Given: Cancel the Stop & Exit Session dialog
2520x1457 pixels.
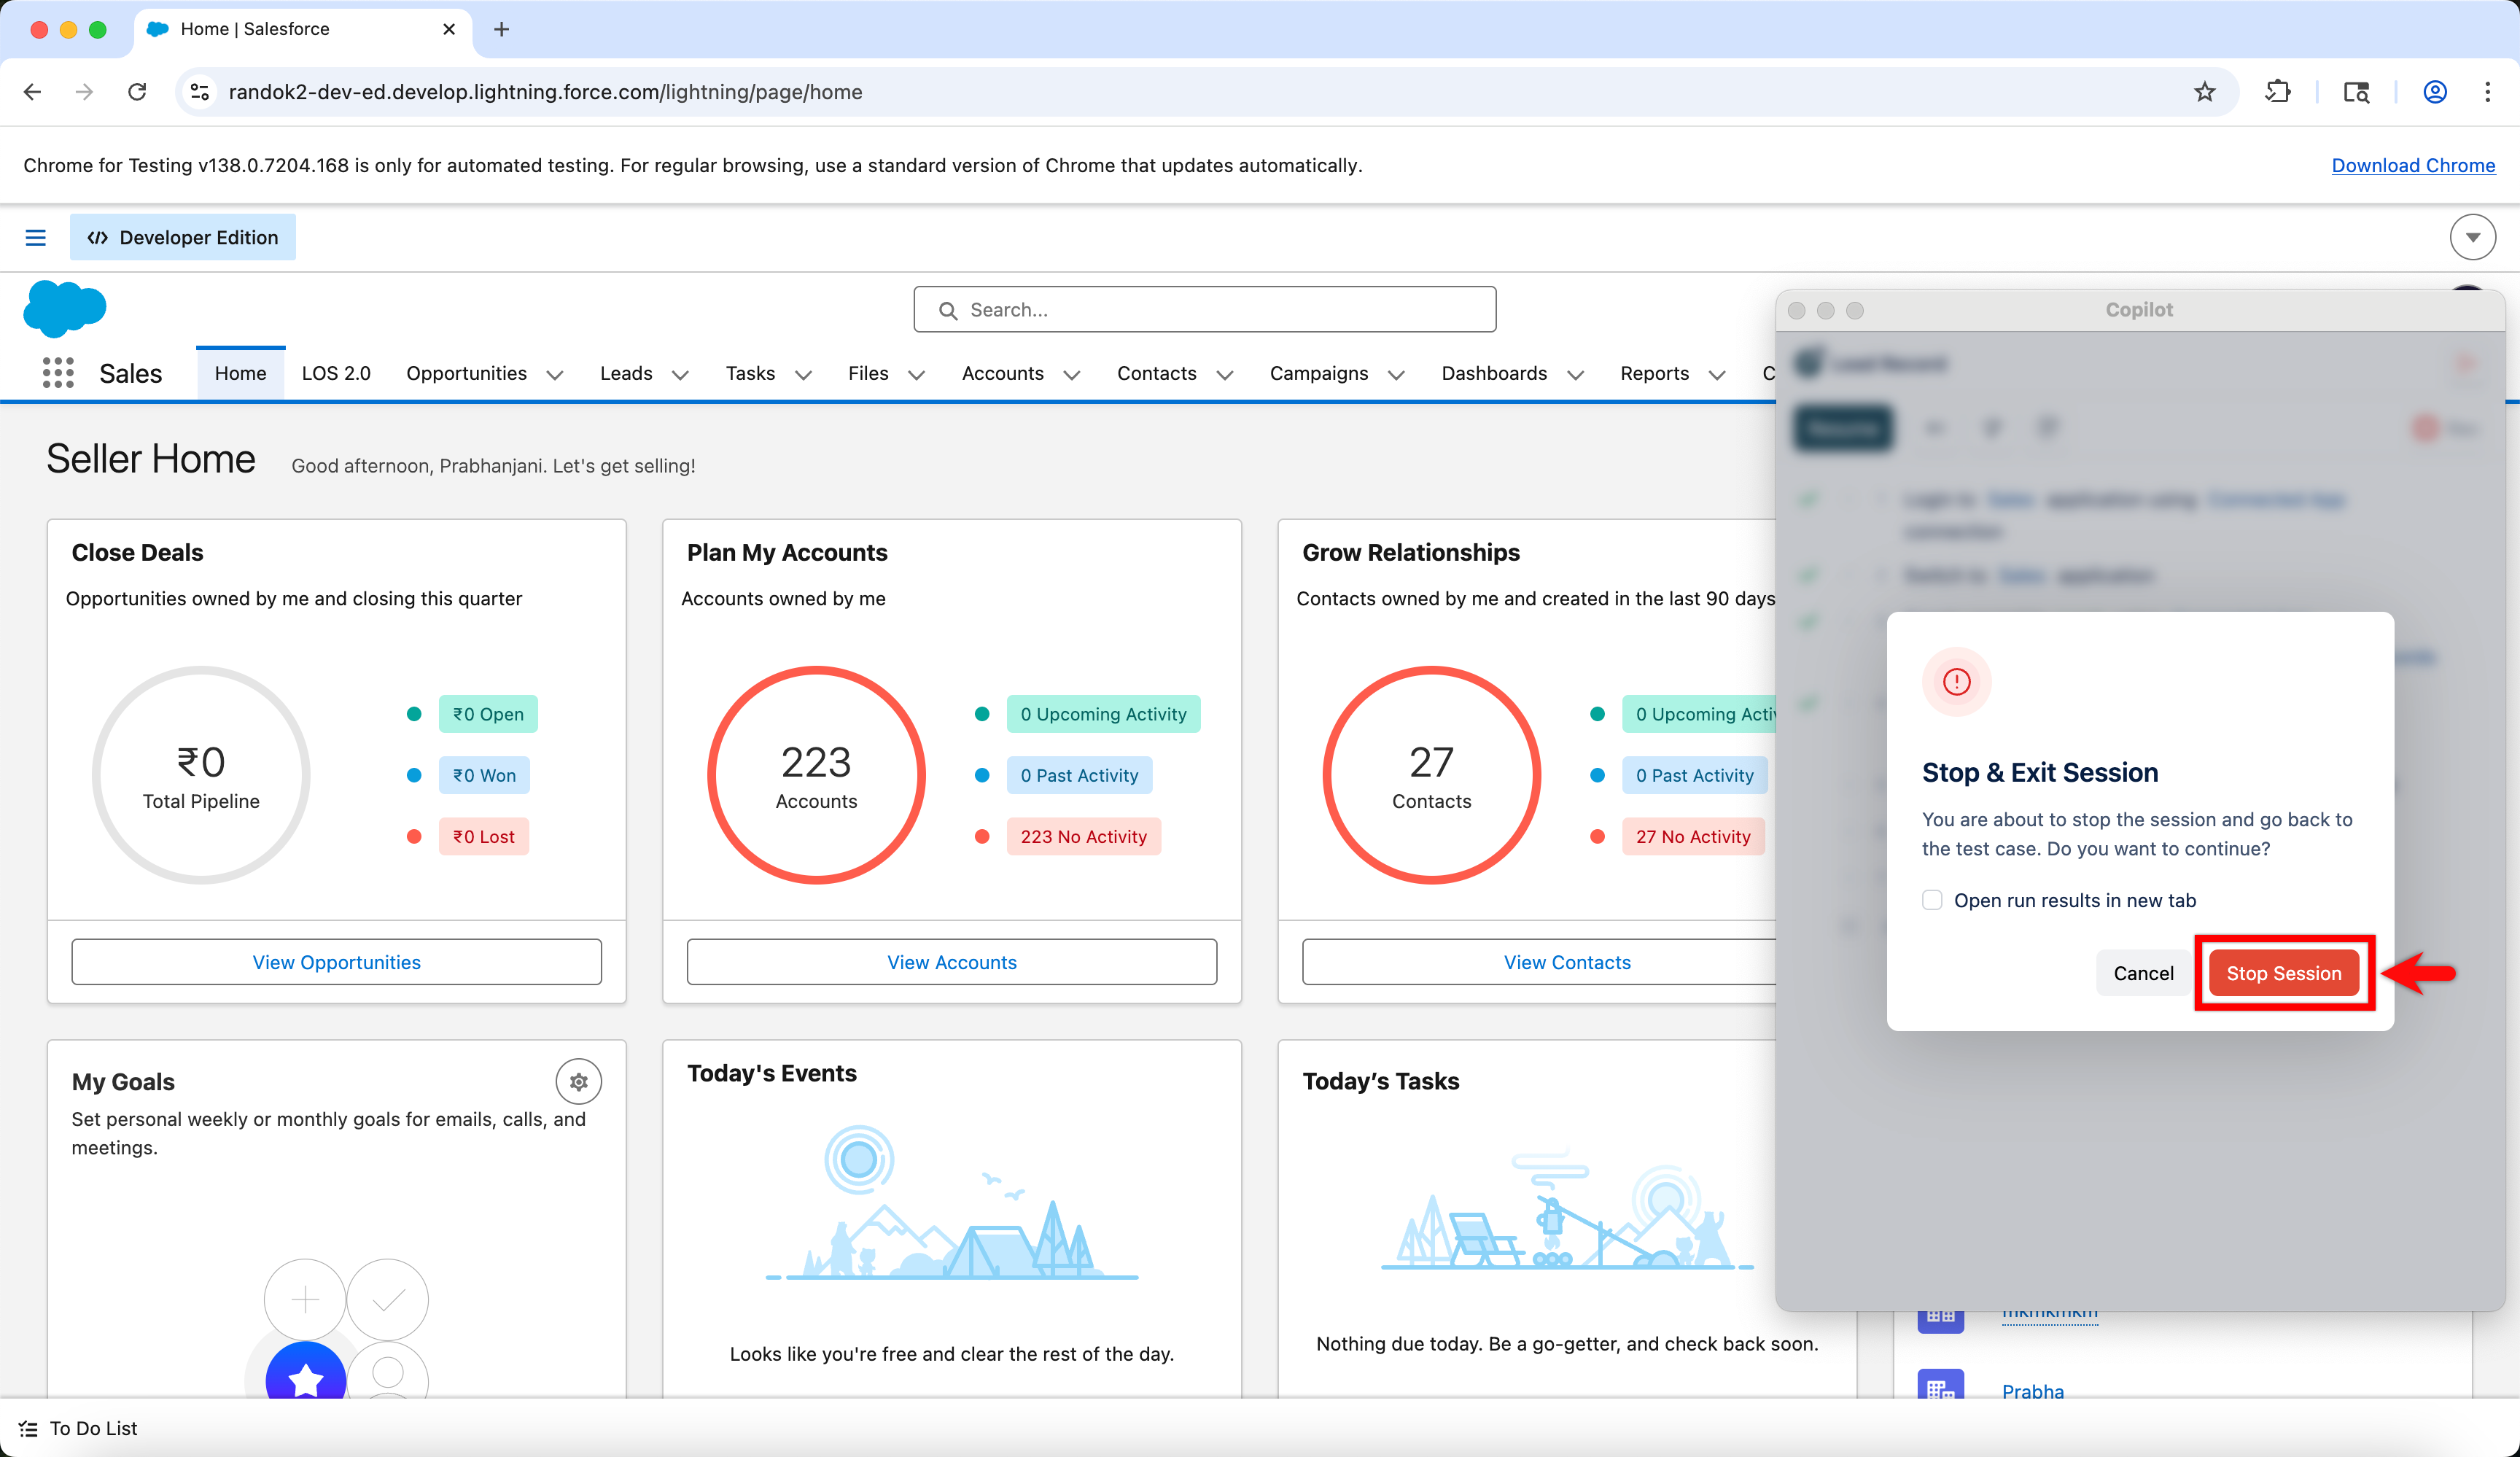Looking at the screenshot, I should click(x=2143, y=973).
